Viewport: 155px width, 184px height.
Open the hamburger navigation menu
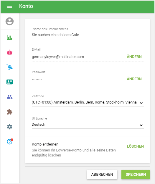(x=9, y=6)
